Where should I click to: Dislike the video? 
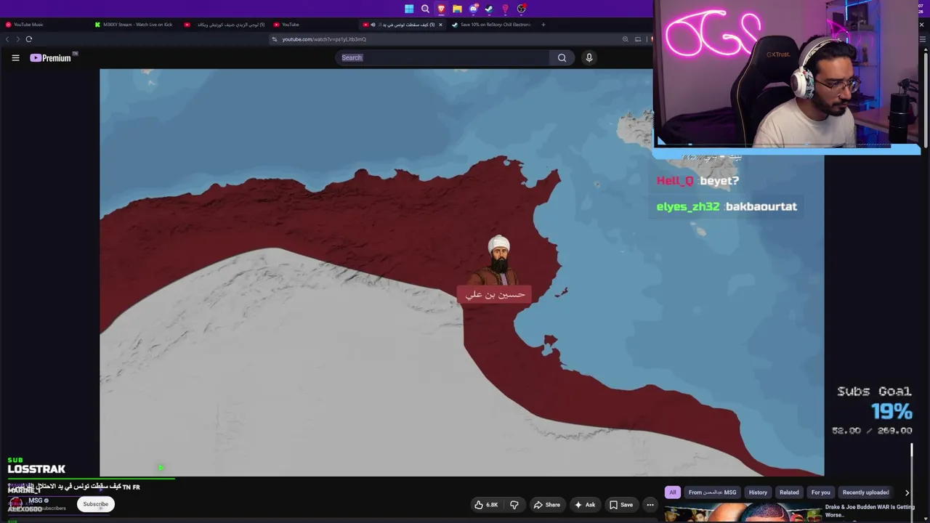[x=514, y=505]
